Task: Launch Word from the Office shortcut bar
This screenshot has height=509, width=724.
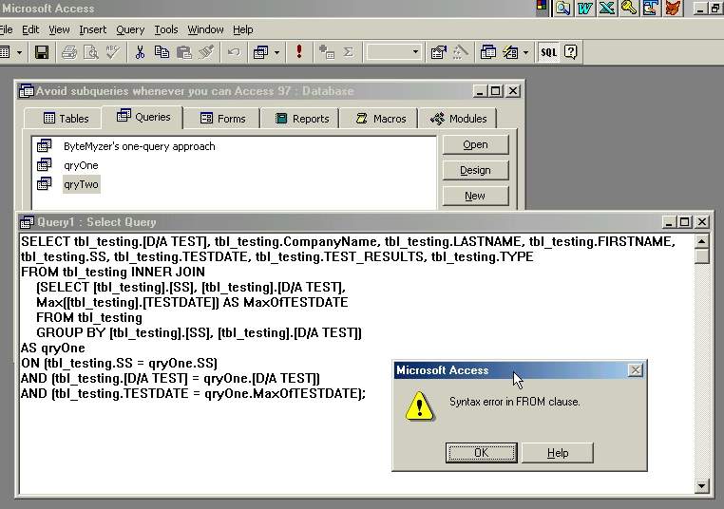Action: [584, 8]
